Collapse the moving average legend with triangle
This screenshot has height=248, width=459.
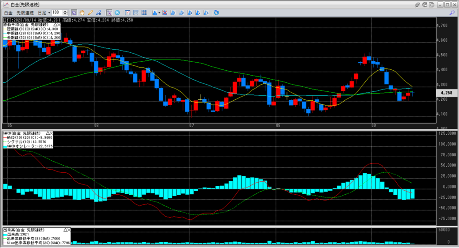point(55,24)
